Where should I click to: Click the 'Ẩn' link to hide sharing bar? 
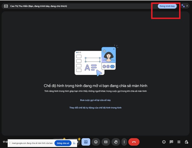(x=74, y=143)
